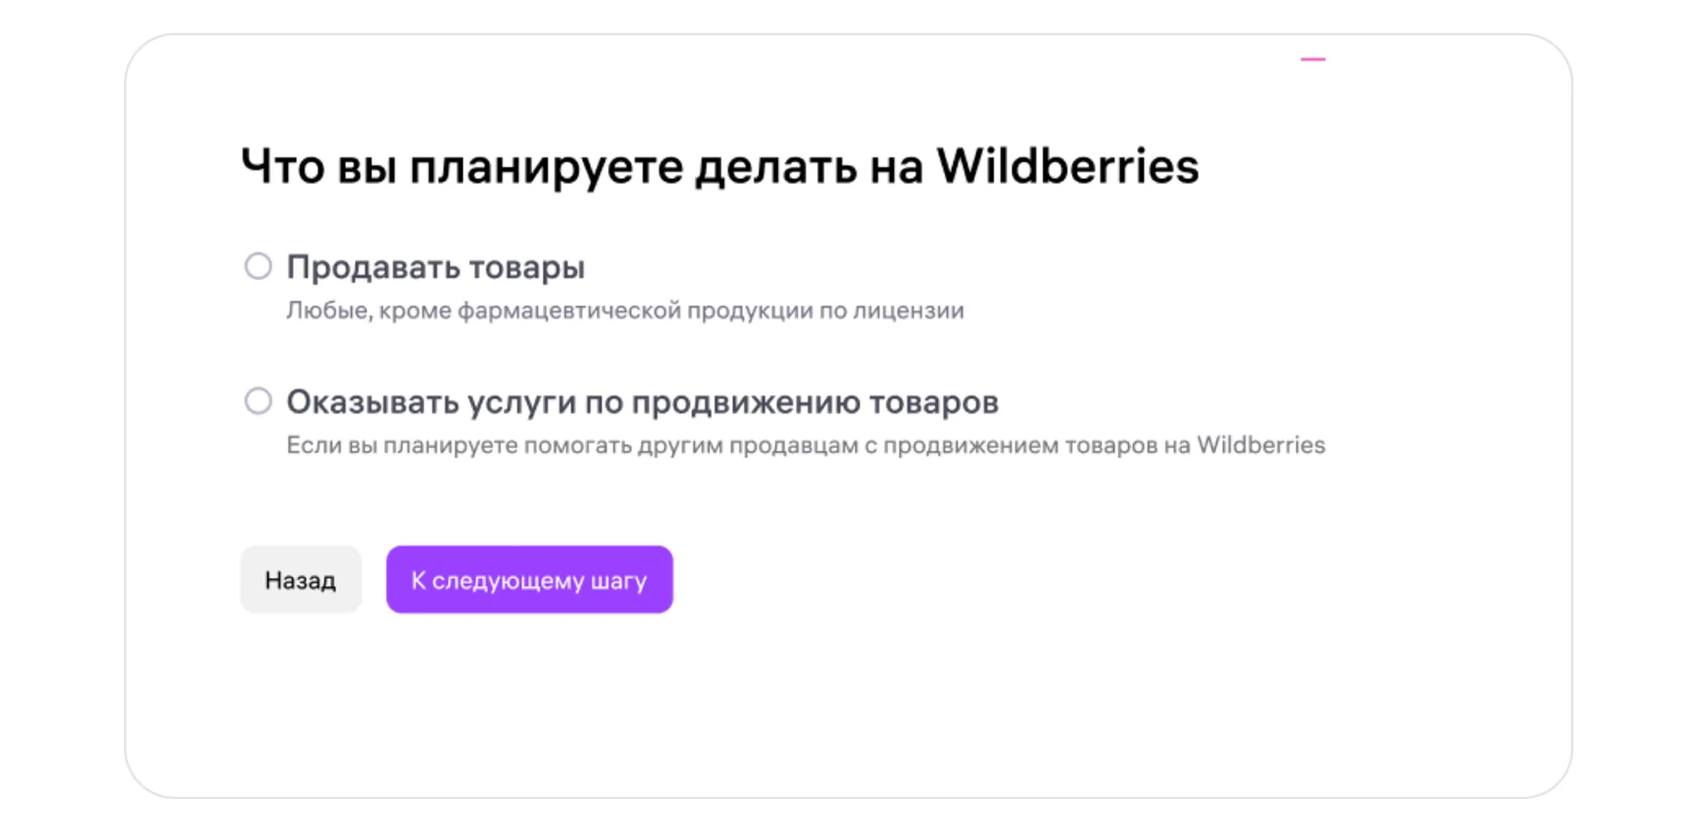Click the pink dash indicator at top right
Screen dimensions: 1700x832
click(x=1312, y=60)
